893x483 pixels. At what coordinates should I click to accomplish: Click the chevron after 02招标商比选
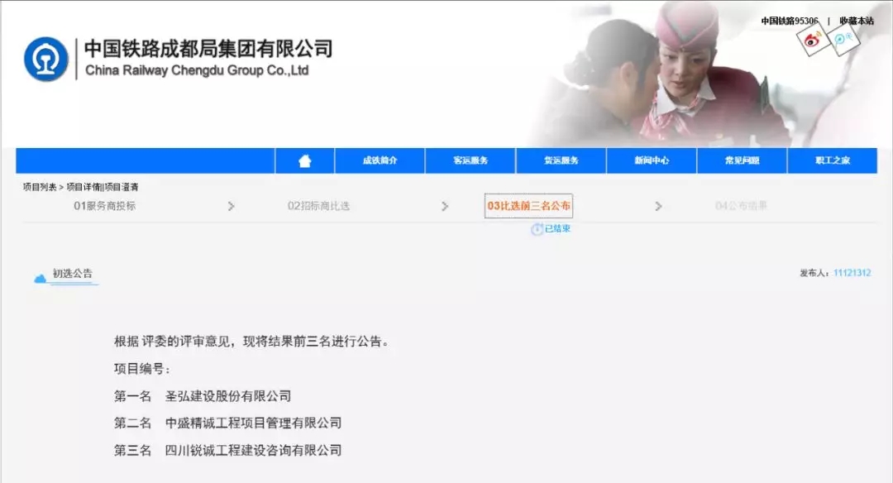pyautogui.click(x=445, y=206)
